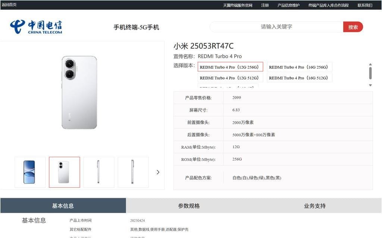382x238 pixels.
Task: Select the currently highlighted 12G 256G version
Action: 230,67
